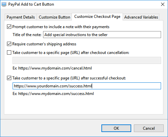This screenshot has height=137, width=168.
Task: Click example text ending in cancel.html
Action: tap(52, 68)
